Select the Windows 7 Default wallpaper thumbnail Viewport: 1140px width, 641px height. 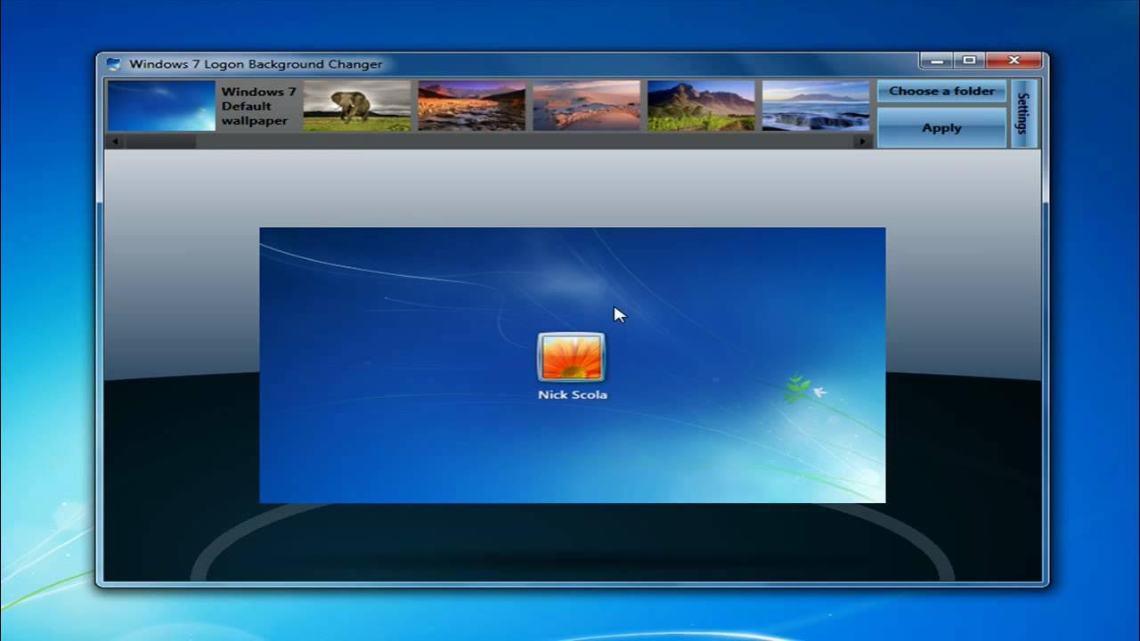[x=161, y=106]
